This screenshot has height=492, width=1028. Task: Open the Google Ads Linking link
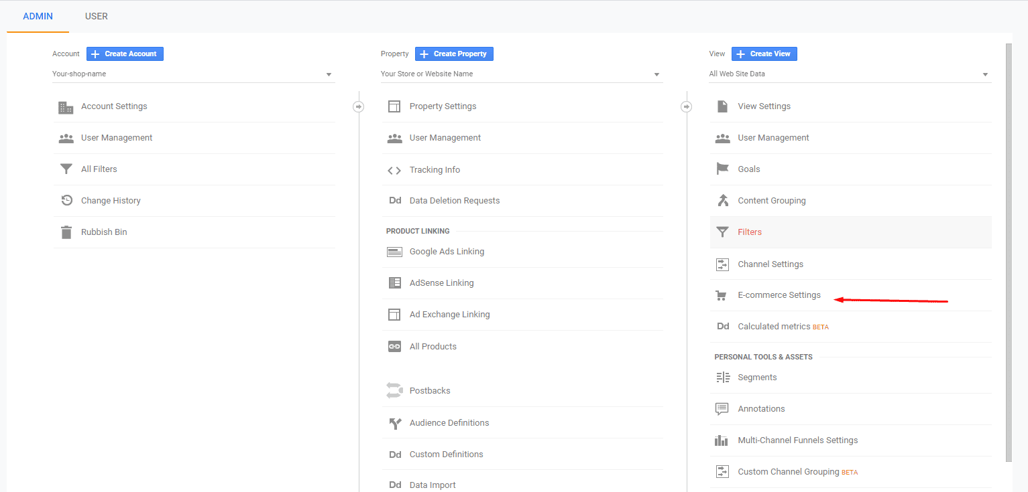tap(447, 252)
